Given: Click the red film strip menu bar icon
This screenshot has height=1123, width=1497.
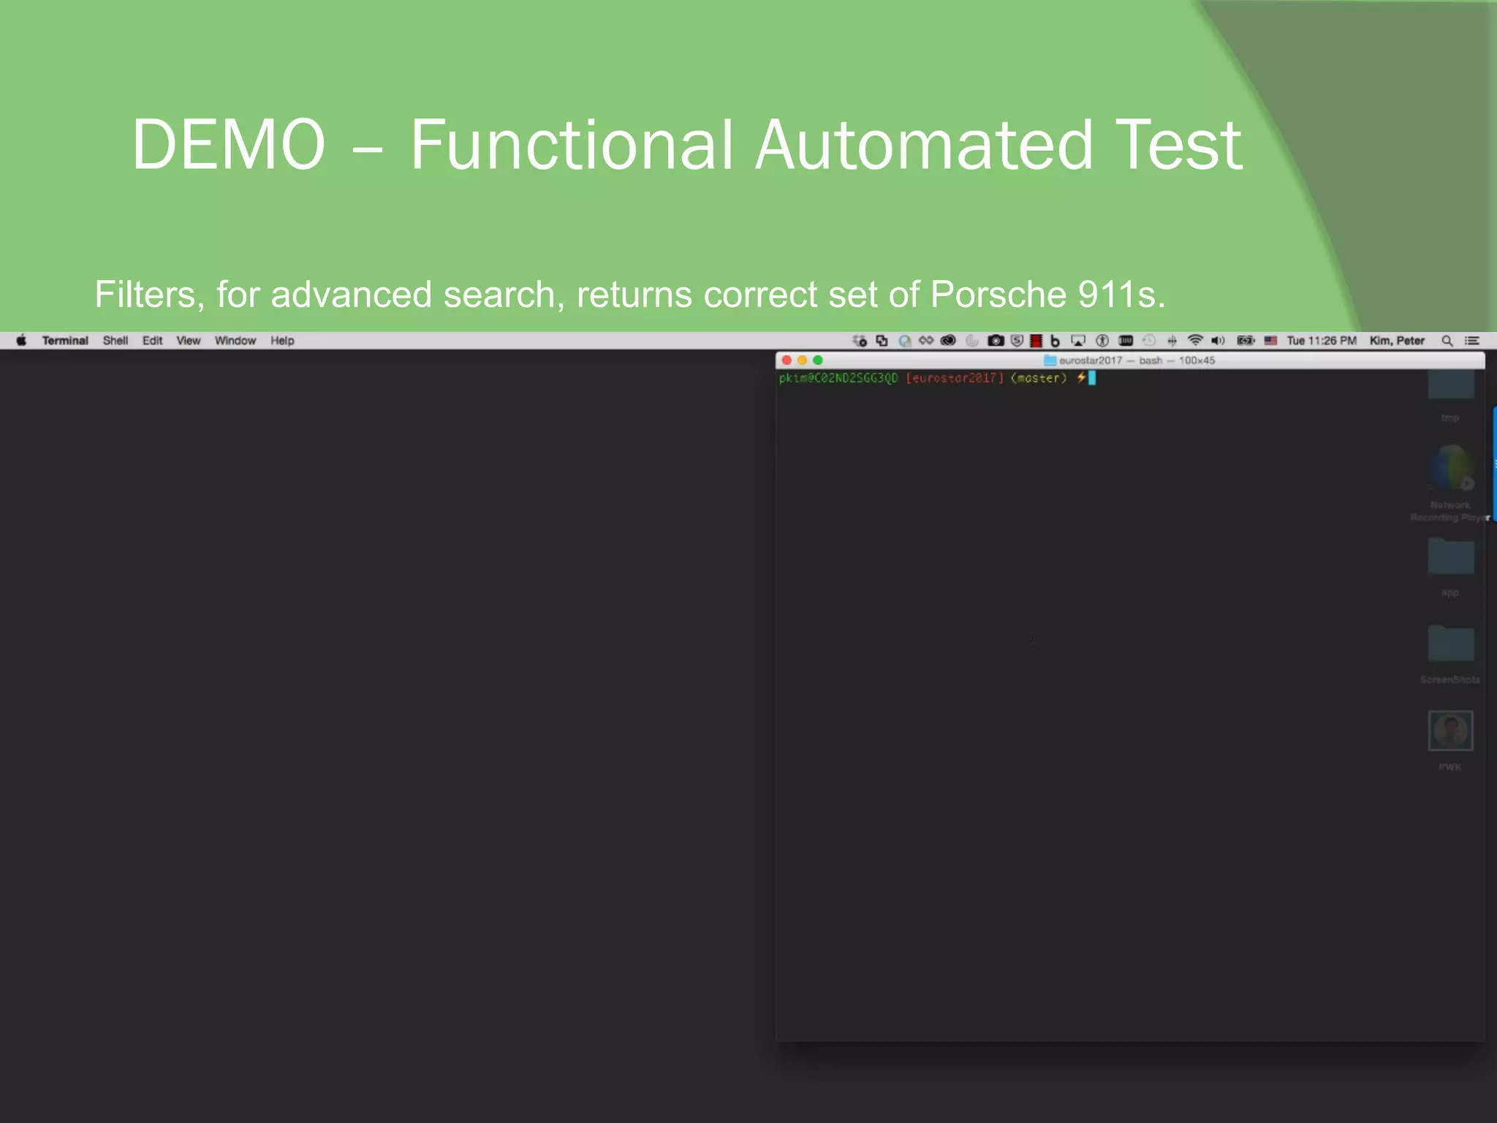Looking at the screenshot, I should pos(1036,341).
